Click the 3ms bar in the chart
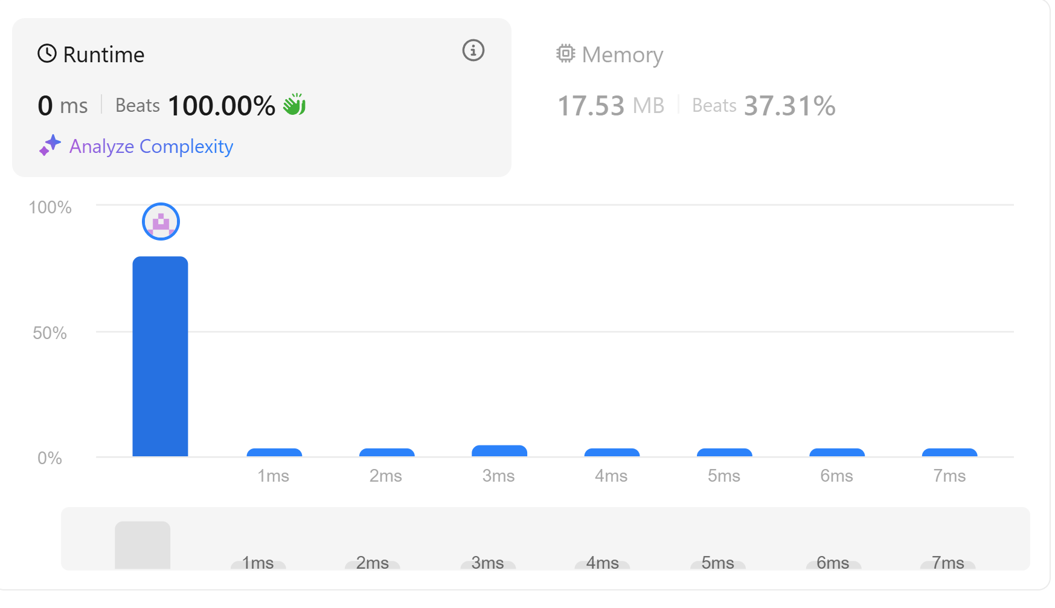Viewport: 1055px width, 608px height. tap(499, 451)
